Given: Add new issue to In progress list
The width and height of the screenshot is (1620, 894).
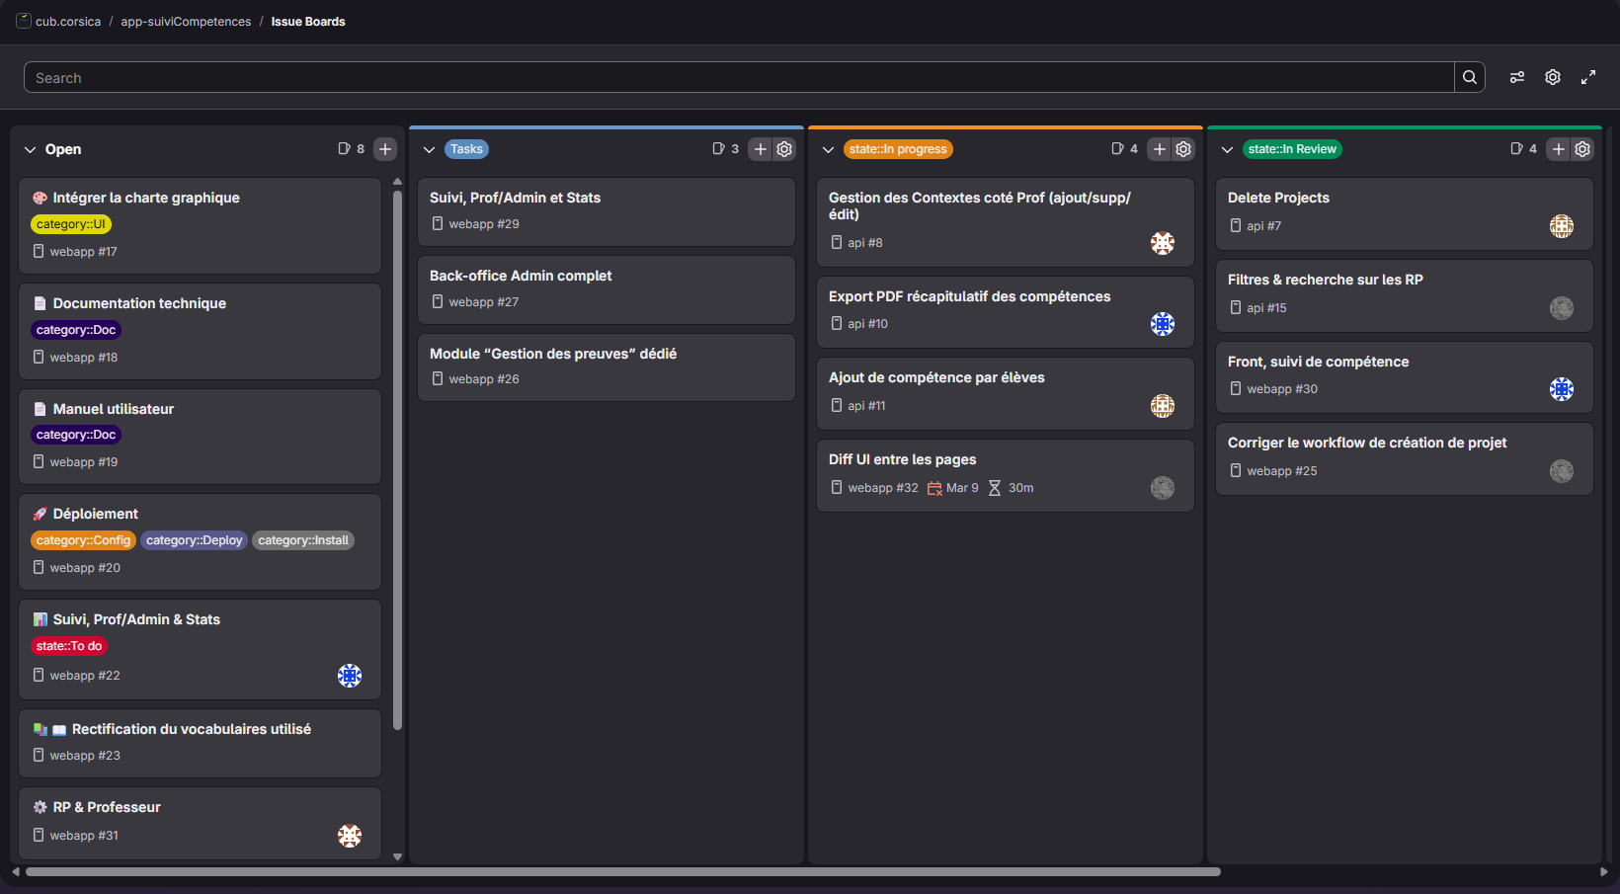Looking at the screenshot, I should 1160,149.
